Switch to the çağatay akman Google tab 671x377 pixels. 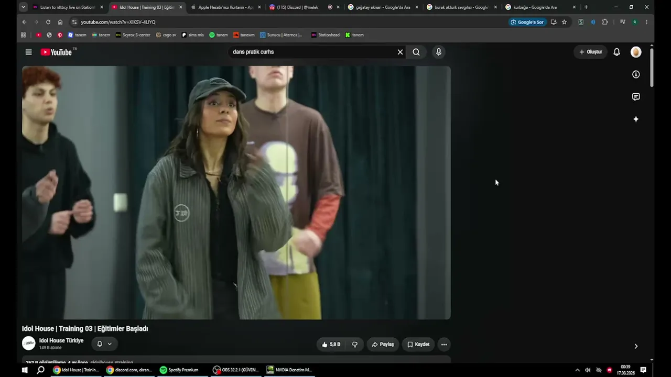click(x=382, y=7)
